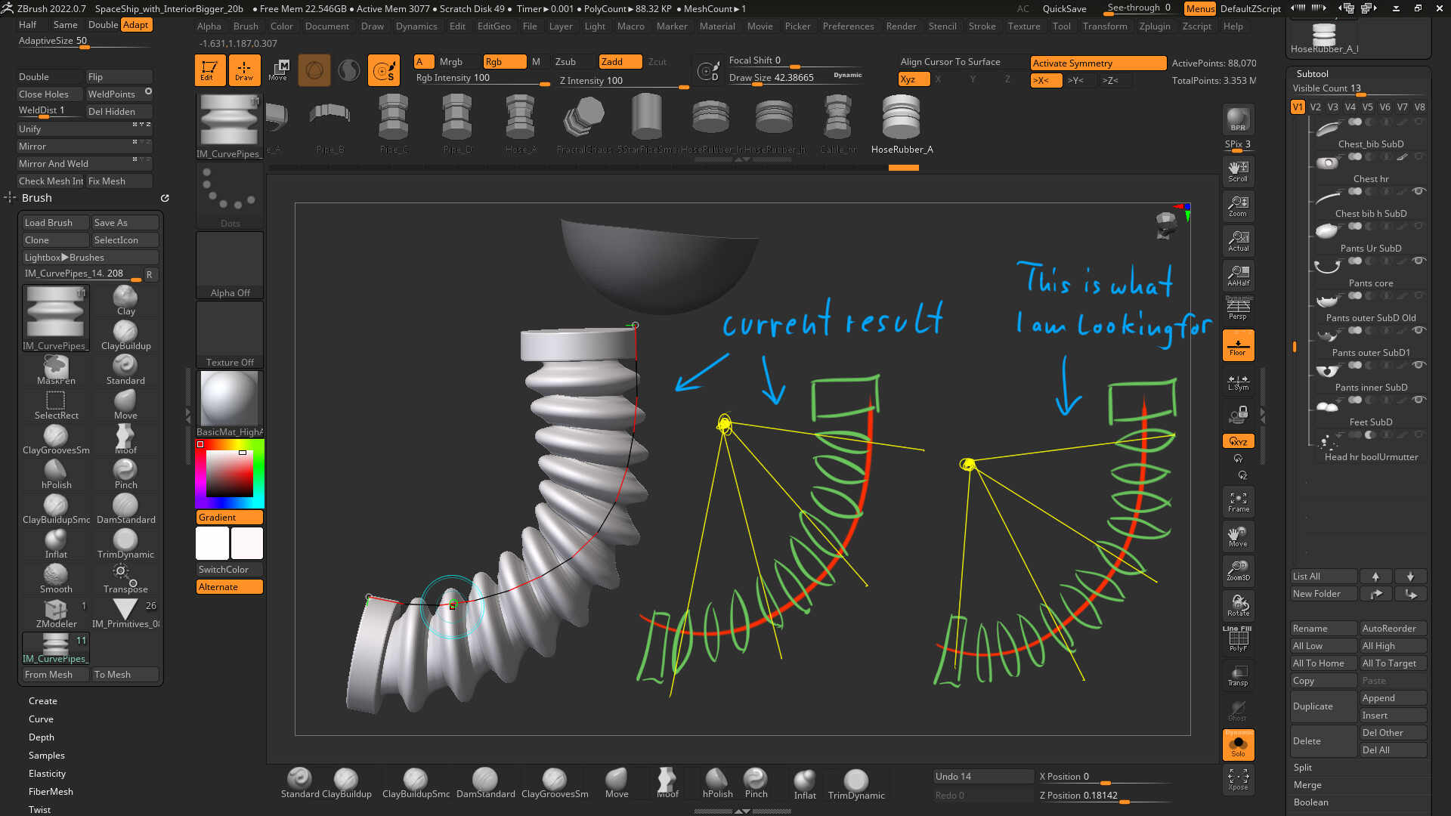
Task: Click the main color picker square
Action: click(x=230, y=473)
